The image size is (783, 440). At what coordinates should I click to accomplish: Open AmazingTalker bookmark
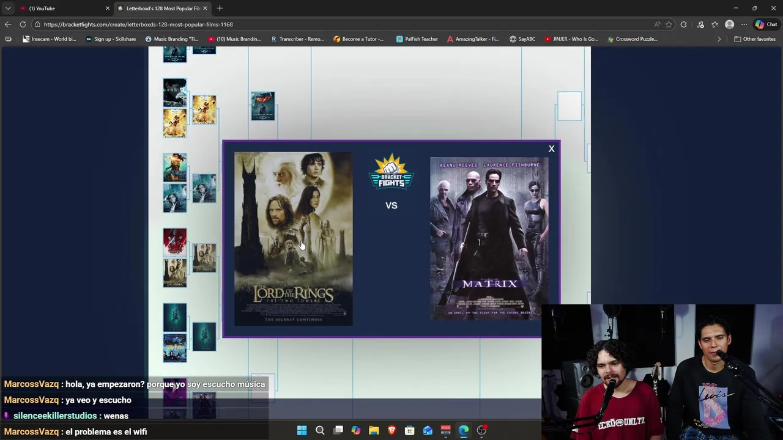473,39
